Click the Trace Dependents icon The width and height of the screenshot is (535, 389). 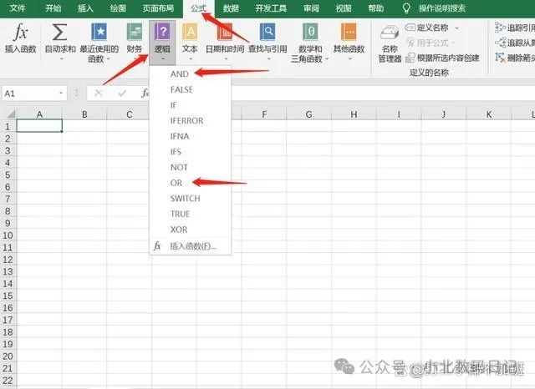[x=500, y=43]
